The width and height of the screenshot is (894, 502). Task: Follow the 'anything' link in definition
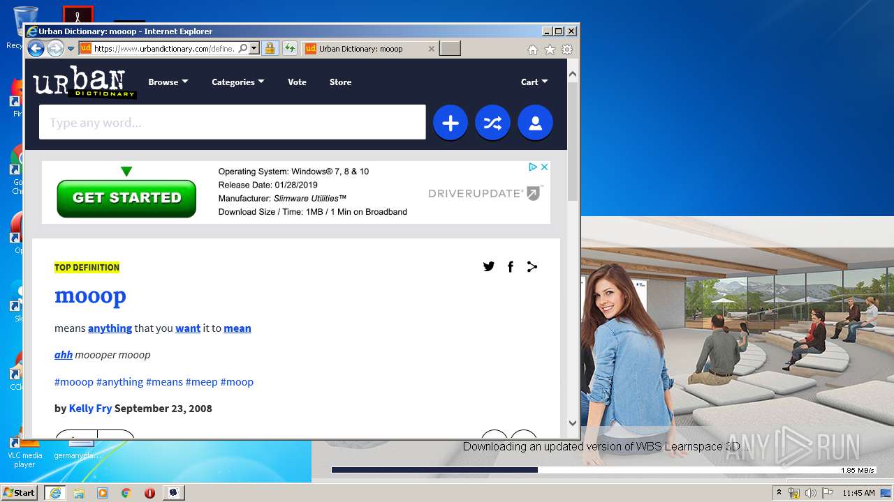(x=110, y=328)
